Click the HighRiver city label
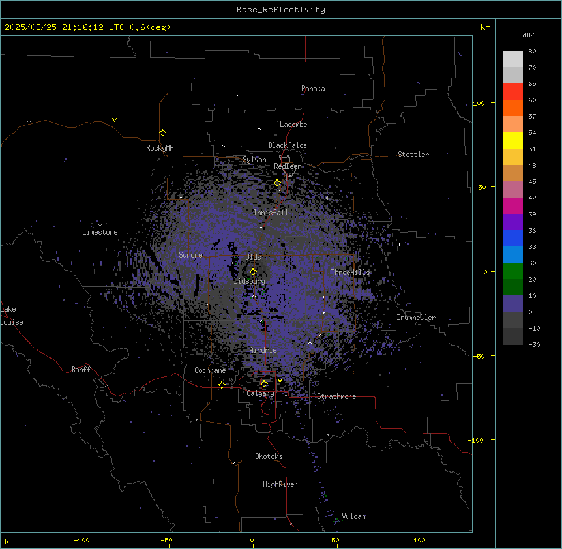The height and width of the screenshot is (549, 562). (280, 484)
